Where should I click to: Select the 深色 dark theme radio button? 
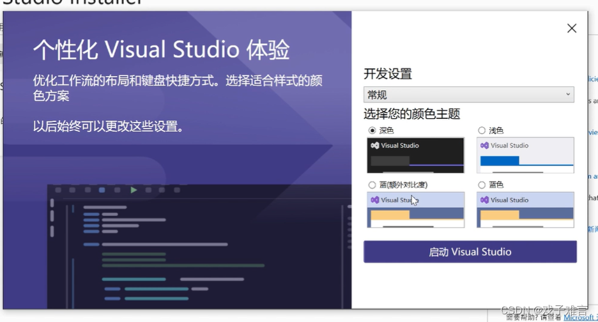coord(372,130)
